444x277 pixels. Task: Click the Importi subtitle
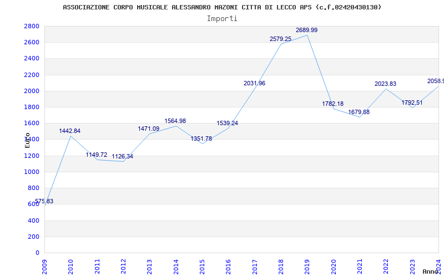[222, 19]
